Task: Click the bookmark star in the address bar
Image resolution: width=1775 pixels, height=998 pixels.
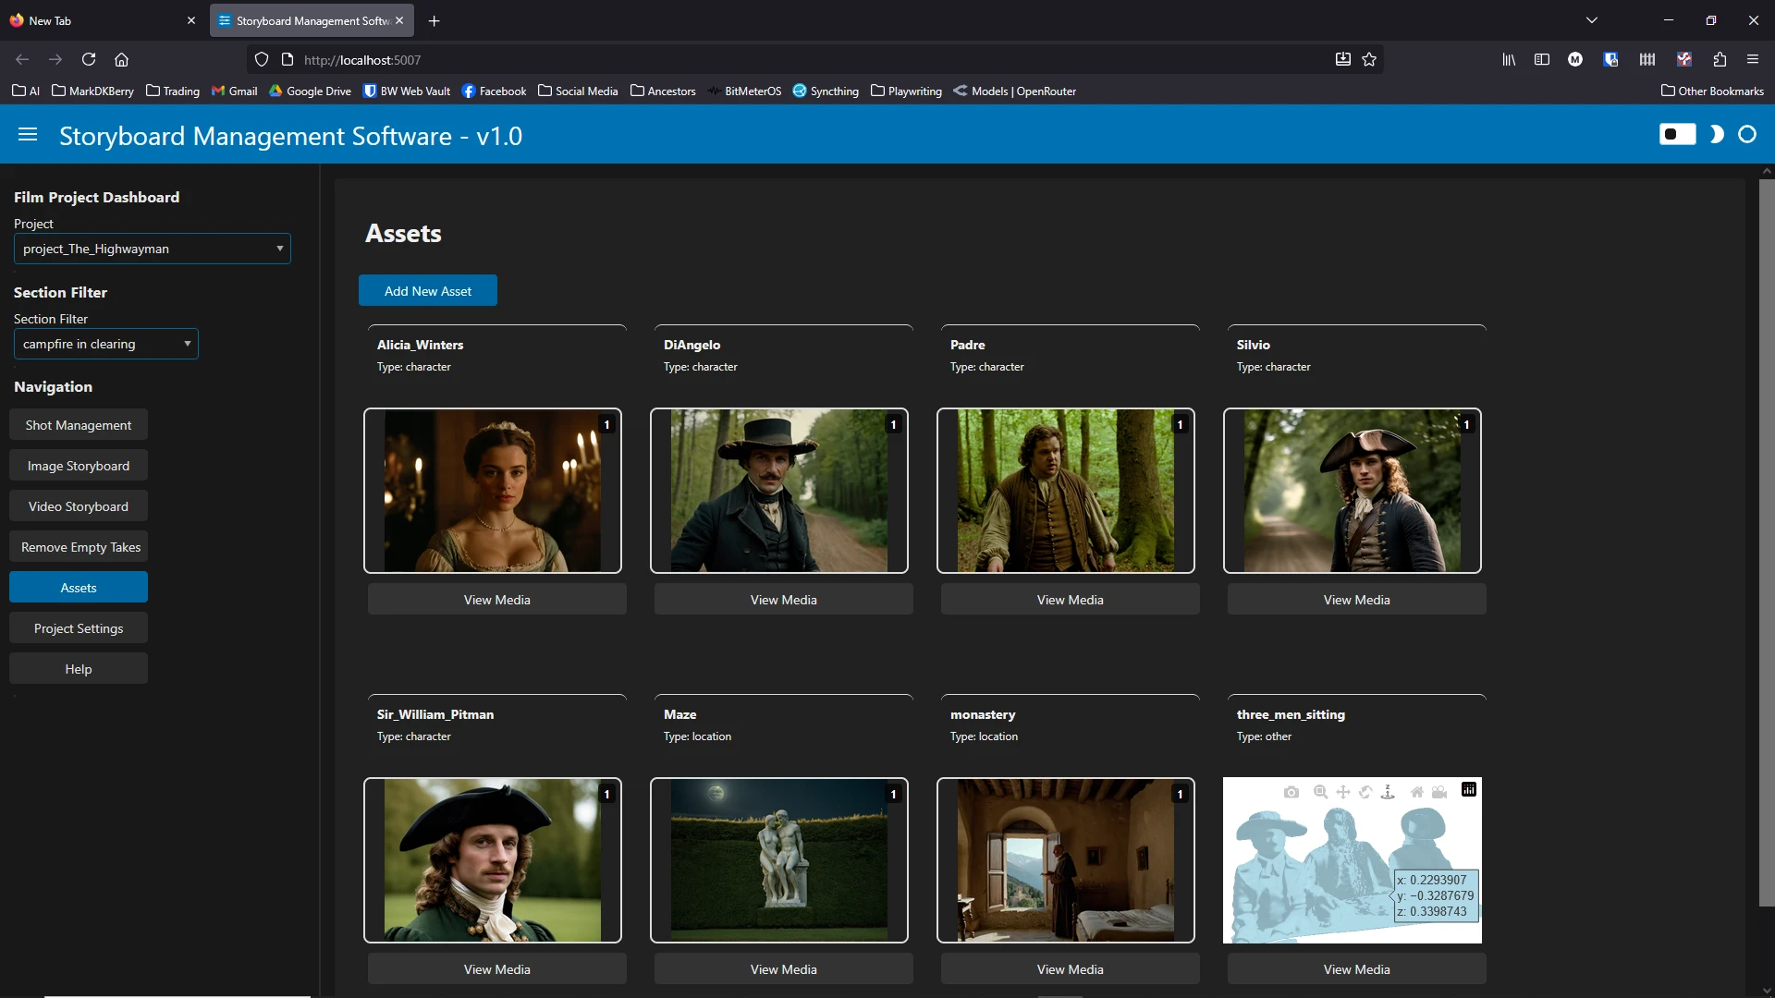Action: (x=1370, y=59)
